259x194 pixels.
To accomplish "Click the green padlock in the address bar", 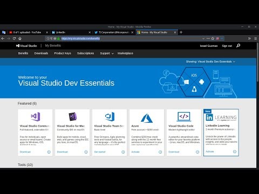I will [x=58, y=38].
